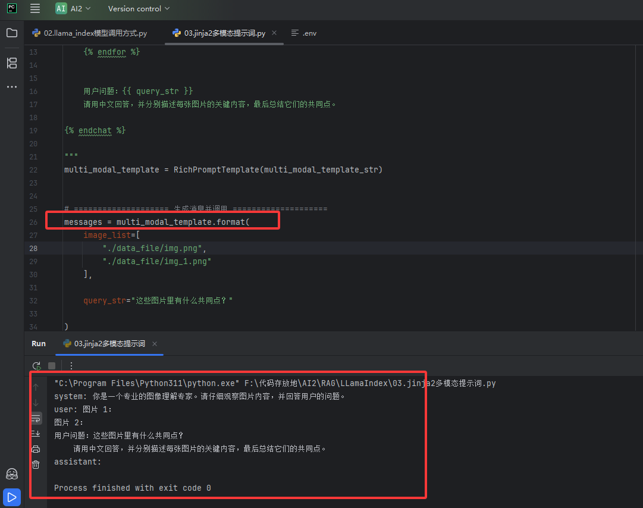Click the system: output line in console

click(x=200, y=397)
